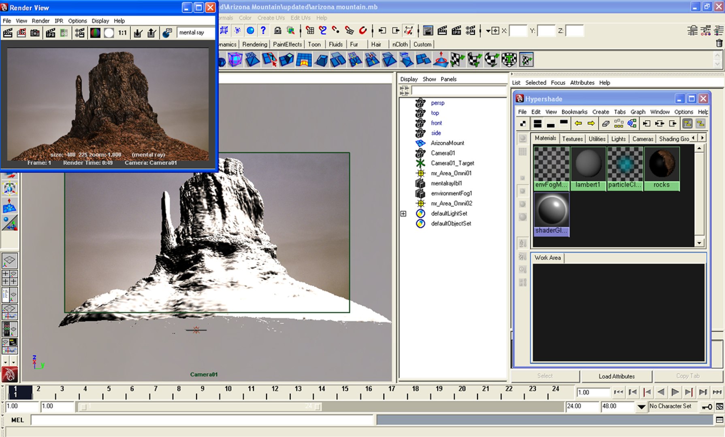
Task: Click the Redo previous render icon in Render View
Action: coord(8,33)
